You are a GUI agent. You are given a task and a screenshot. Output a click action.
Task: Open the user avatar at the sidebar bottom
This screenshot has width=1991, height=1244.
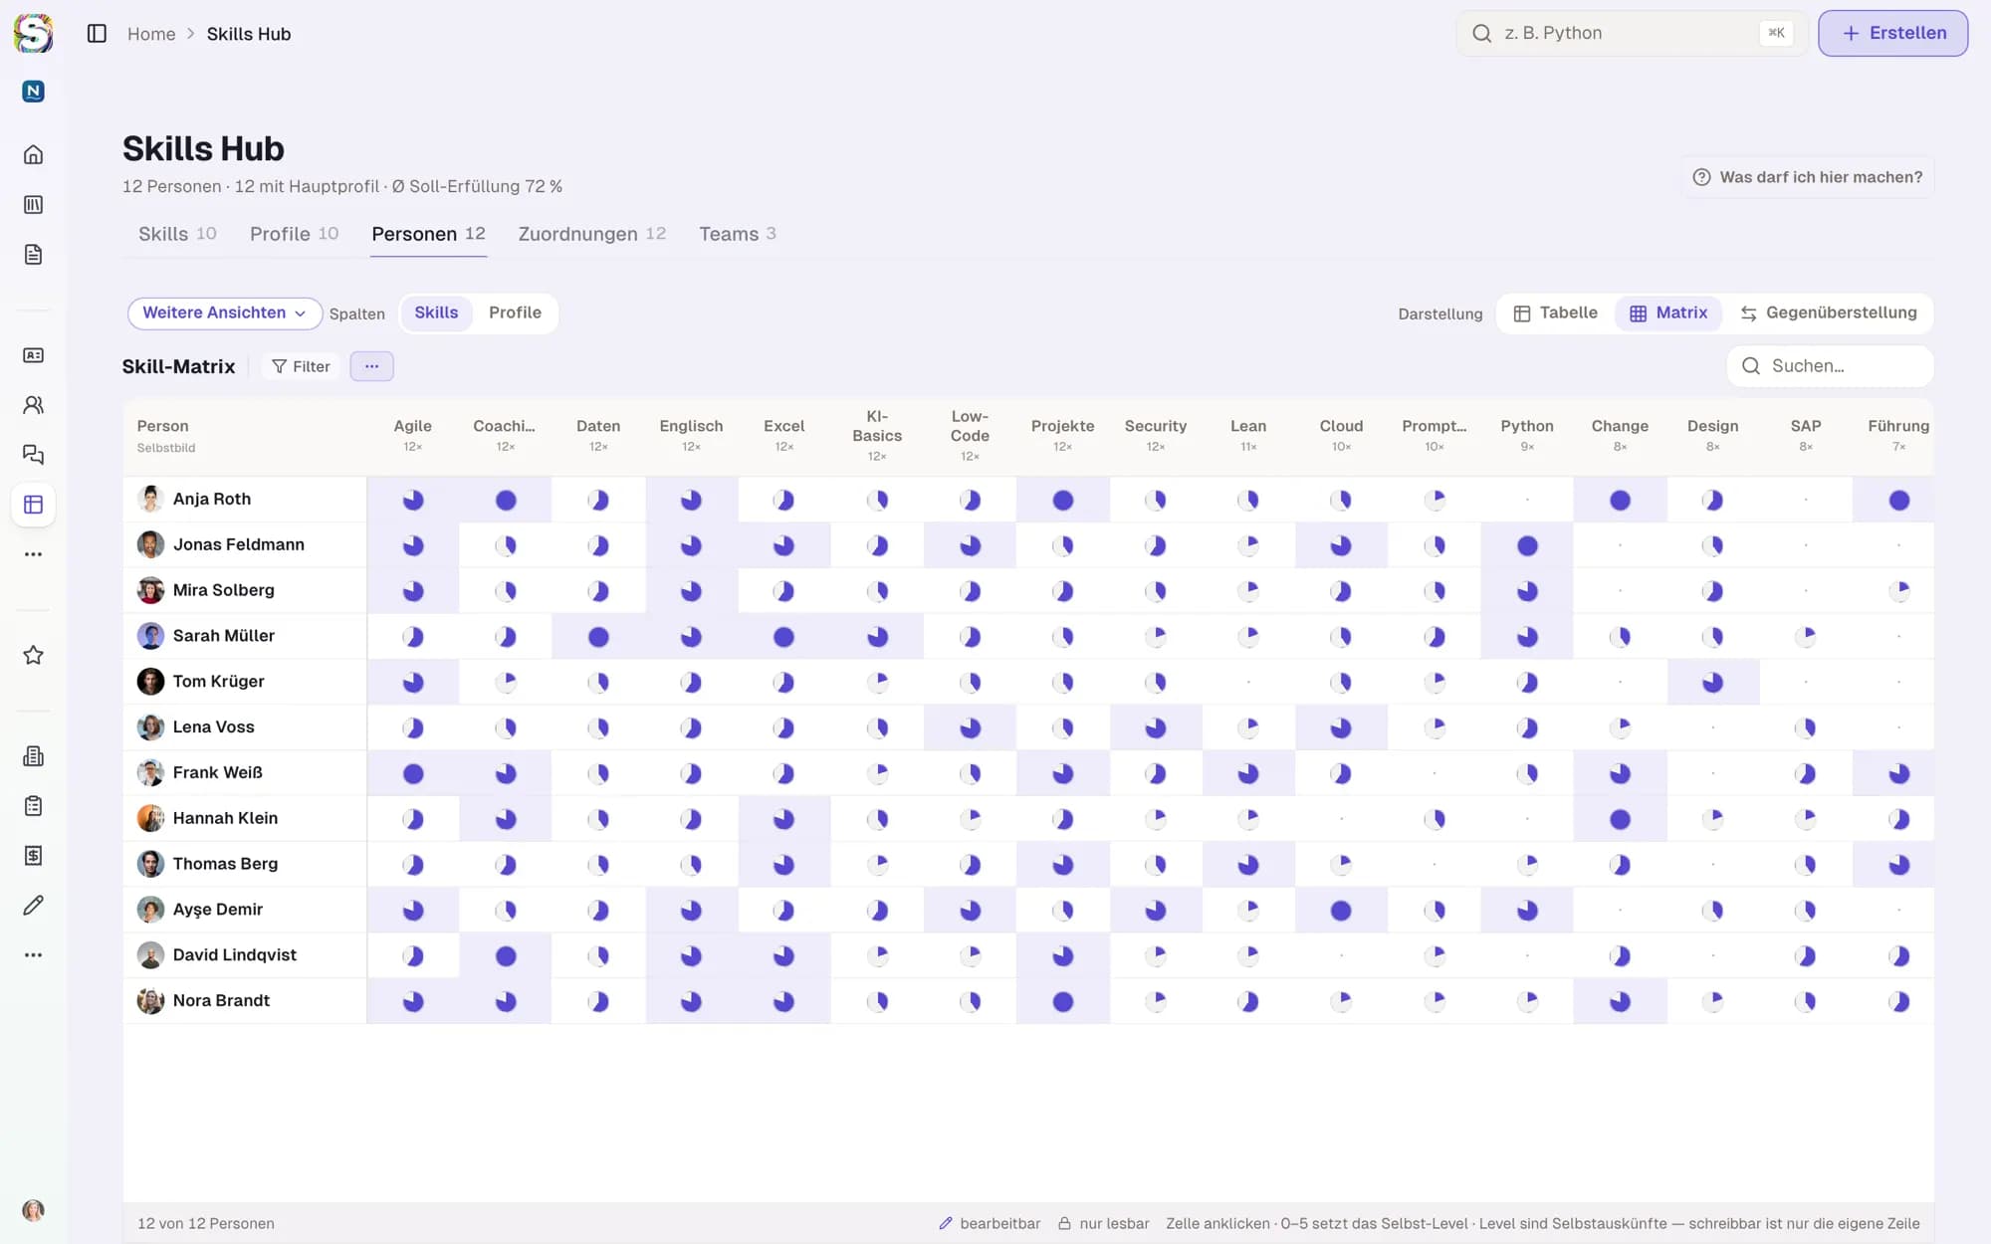tap(33, 1210)
